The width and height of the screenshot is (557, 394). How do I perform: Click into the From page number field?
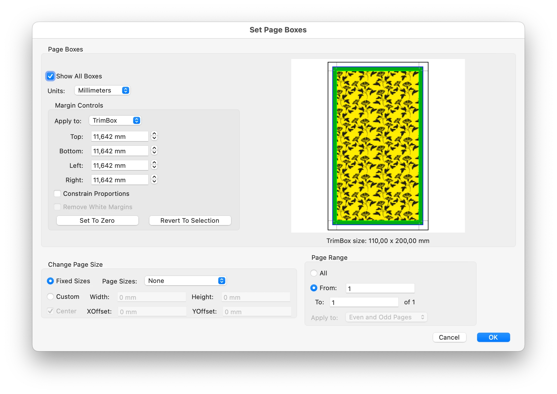point(380,288)
